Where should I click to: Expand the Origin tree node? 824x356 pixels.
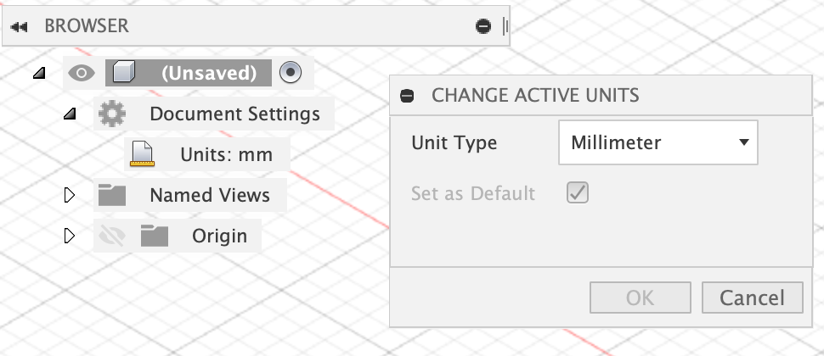(x=70, y=236)
